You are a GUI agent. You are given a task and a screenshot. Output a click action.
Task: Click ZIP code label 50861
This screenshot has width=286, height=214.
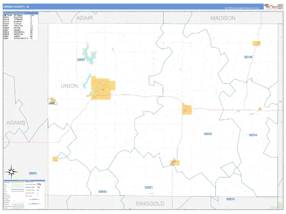click(x=148, y=187)
